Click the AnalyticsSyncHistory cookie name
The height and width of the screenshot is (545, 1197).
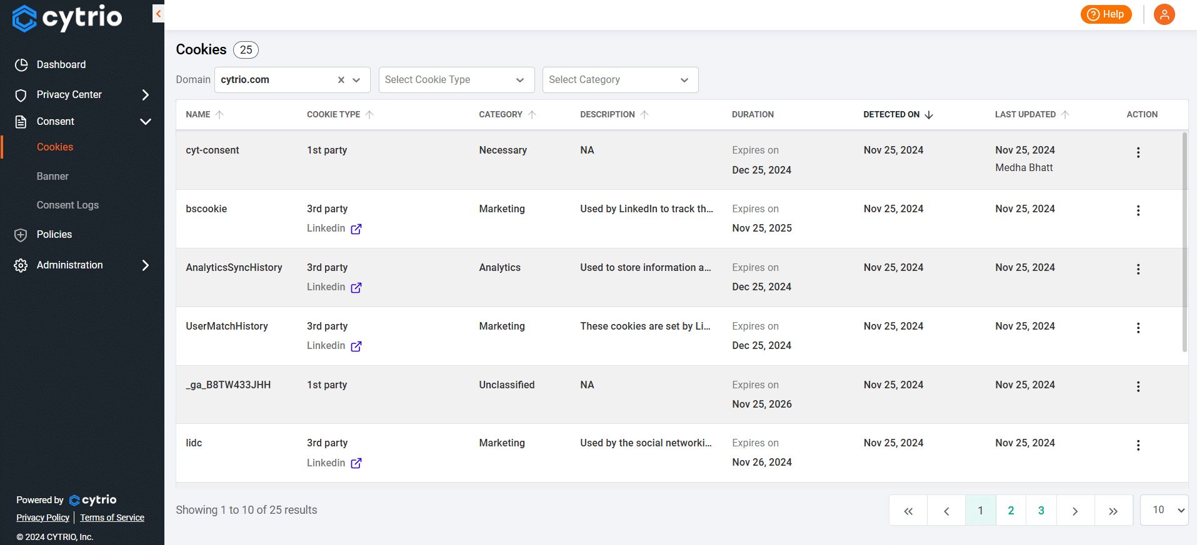[234, 268]
